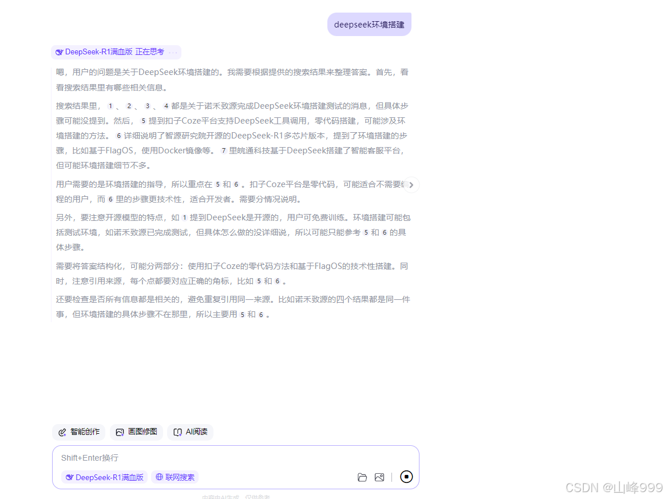
Task: Click the right chevron arrow beside the answer
Action: click(x=411, y=185)
